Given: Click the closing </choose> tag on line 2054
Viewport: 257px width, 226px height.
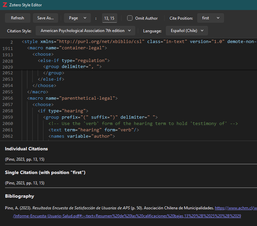Looking at the screenshot, I should click(x=44, y=86).
